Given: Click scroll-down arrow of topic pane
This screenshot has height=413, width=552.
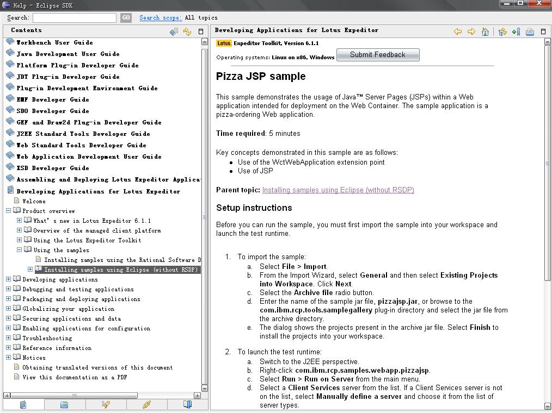Looking at the screenshot, I should click(x=548, y=406).
